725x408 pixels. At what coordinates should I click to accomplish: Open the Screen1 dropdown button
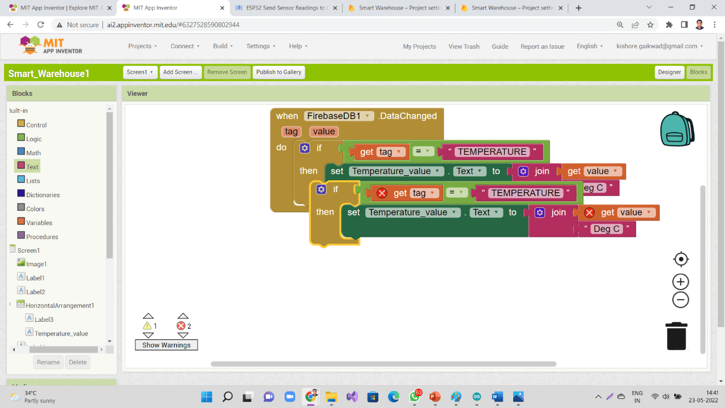click(x=140, y=72)
